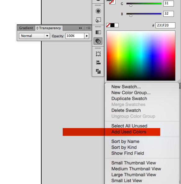Screen dimensions: 181x184
Task: Click the G value field showing 31
Action: (x=169, y=3)
